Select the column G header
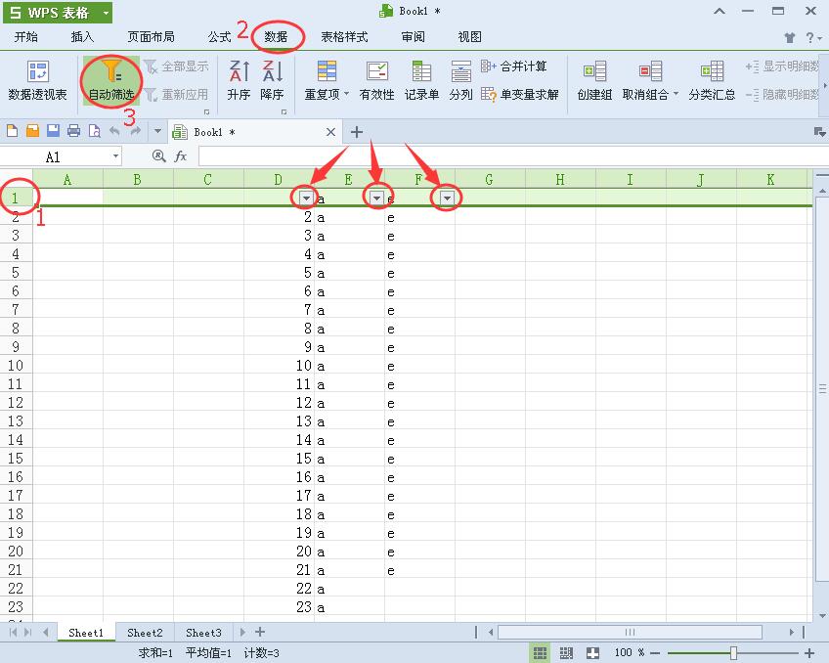Viewport: 829px width, 663px height. point(490,179)
